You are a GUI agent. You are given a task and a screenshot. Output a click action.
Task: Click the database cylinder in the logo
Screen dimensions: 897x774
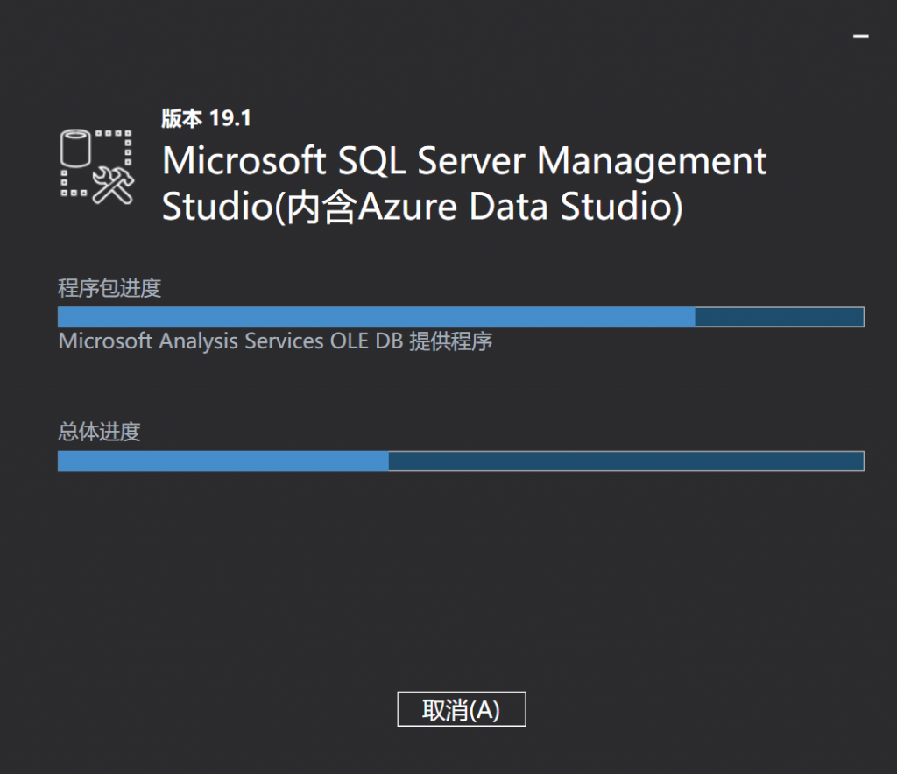point(75,151)
